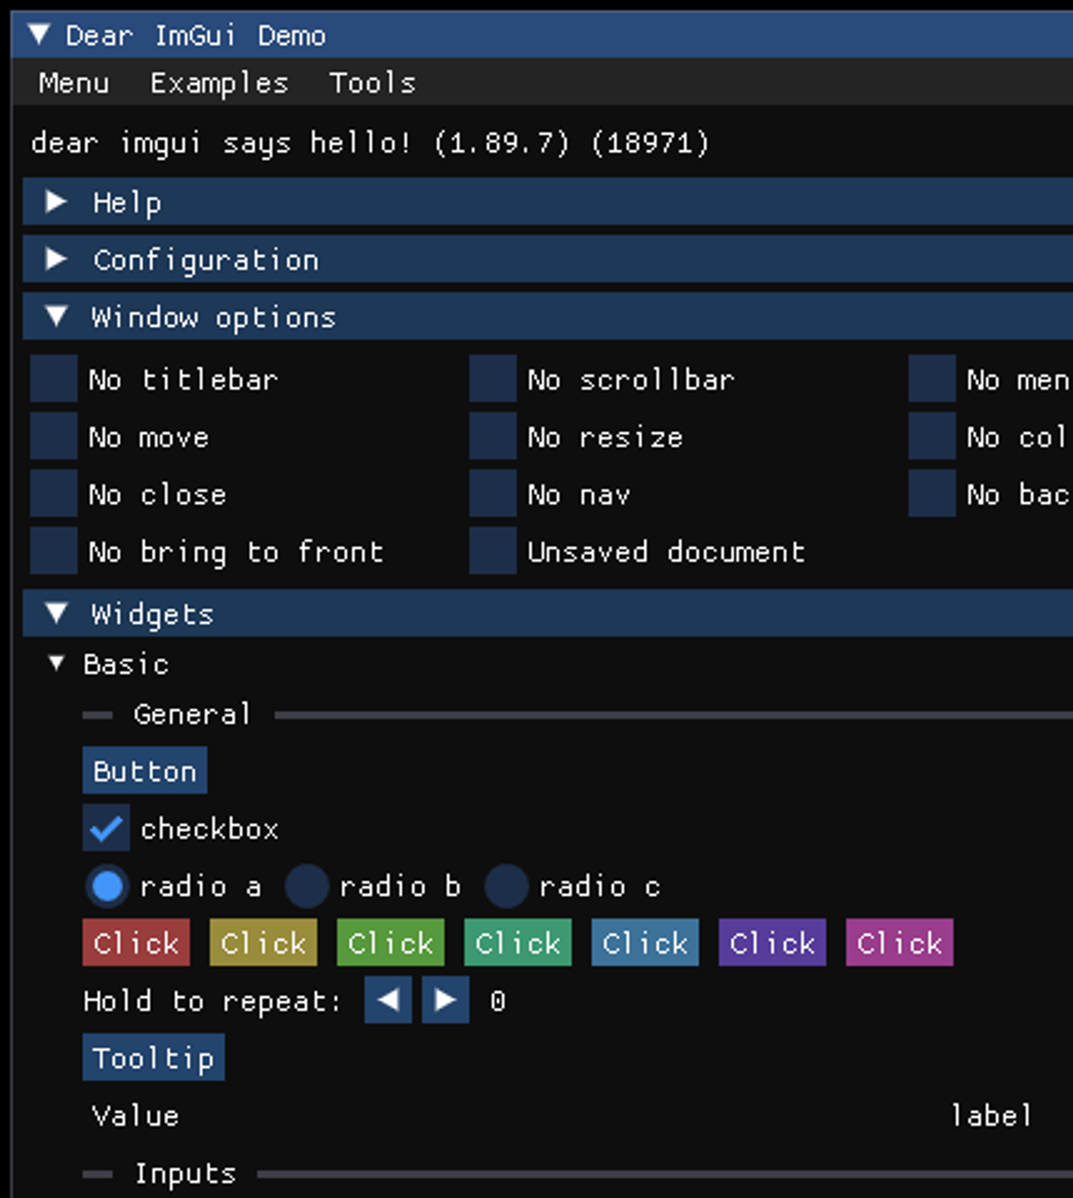Tick the No move checkbox

(54, 436)
